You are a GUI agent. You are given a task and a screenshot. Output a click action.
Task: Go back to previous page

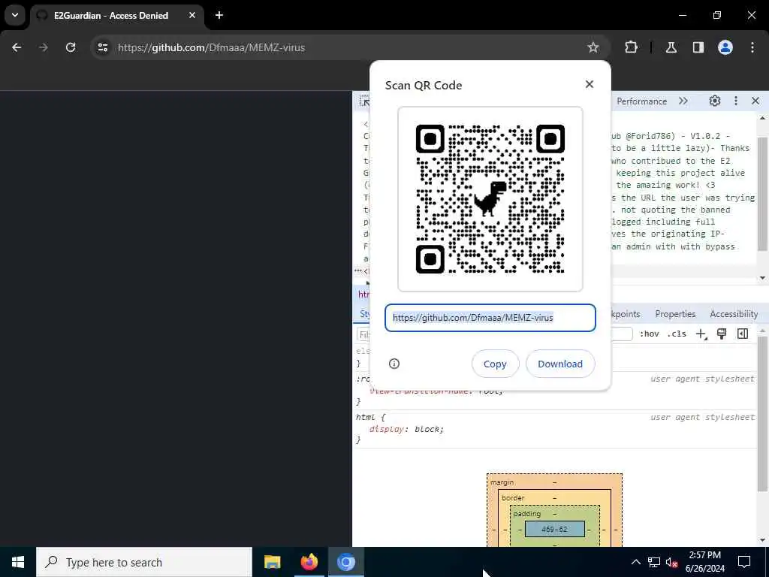point(17,47)
